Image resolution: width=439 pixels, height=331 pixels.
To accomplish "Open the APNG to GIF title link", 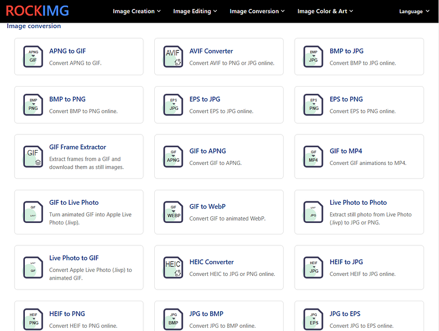I will click(x=67, y=51).
